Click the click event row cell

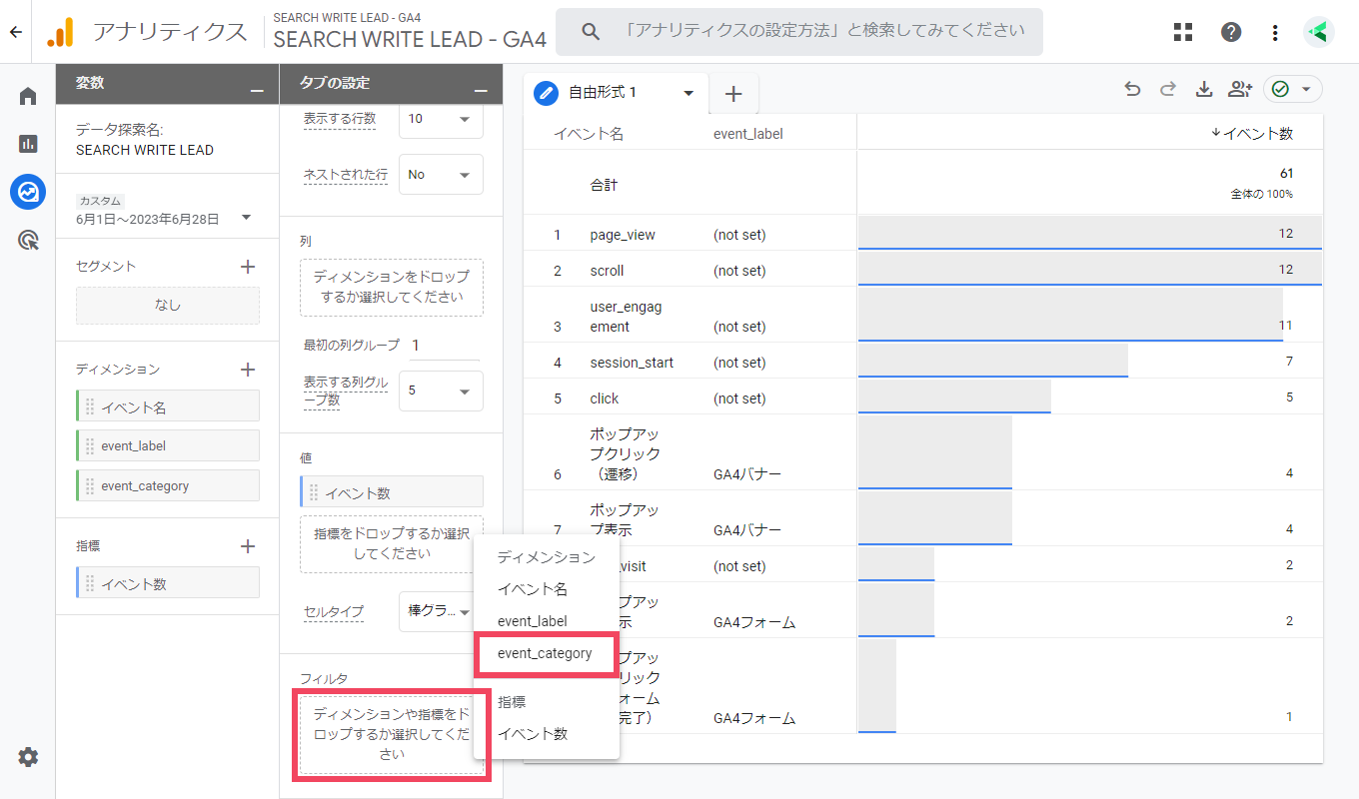click(605, 399)
